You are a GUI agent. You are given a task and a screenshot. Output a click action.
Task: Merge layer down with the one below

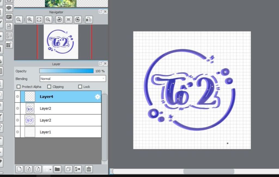point(78,169)
